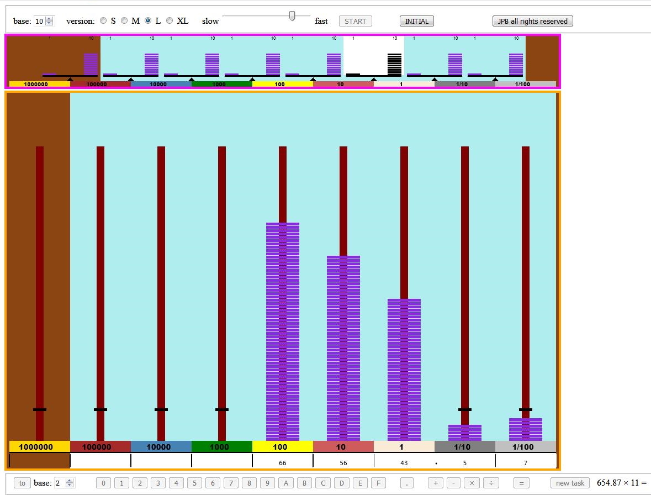
Task: Select the green 1000 column label
Action: (222, 447)
